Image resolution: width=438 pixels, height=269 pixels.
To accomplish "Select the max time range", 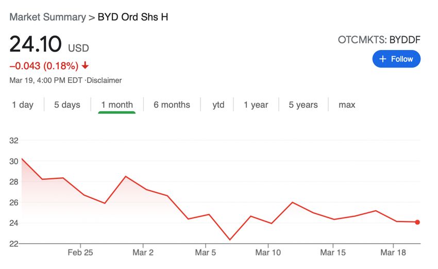I will (x=347, y=105).
